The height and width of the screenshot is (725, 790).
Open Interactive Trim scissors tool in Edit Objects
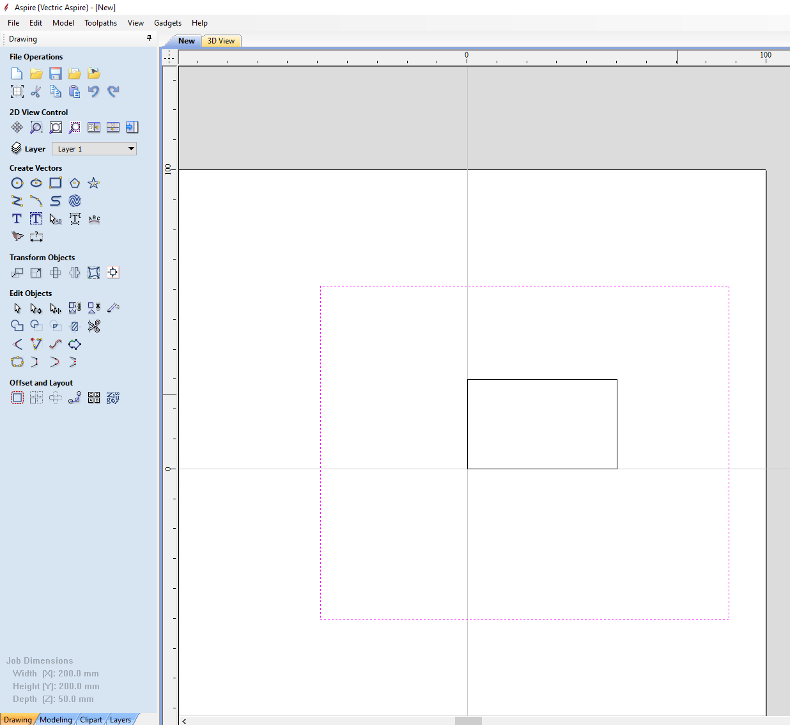[x=94, y=326]
